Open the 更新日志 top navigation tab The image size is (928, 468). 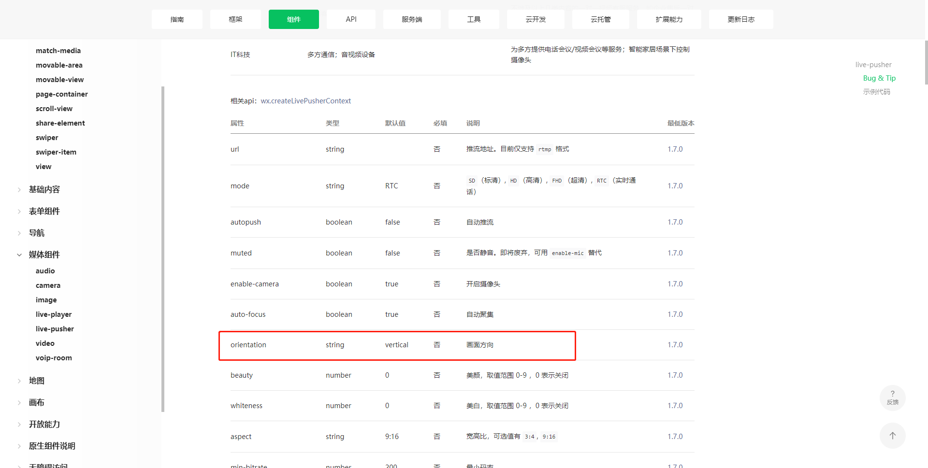tap(741, 19)
